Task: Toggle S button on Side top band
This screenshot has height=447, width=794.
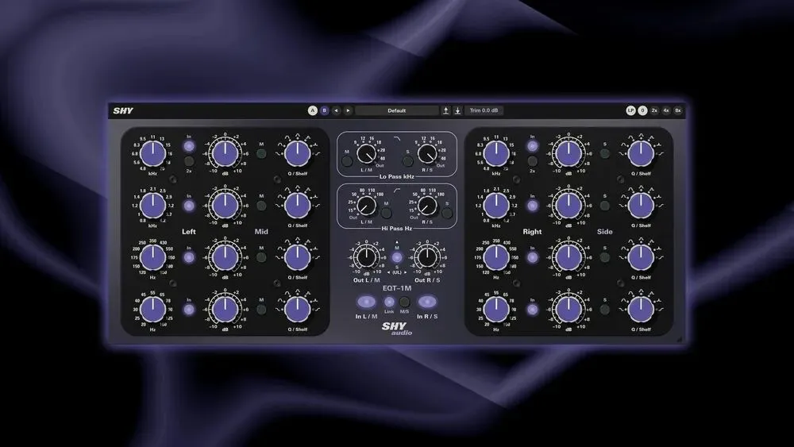Action: point(604,153)
